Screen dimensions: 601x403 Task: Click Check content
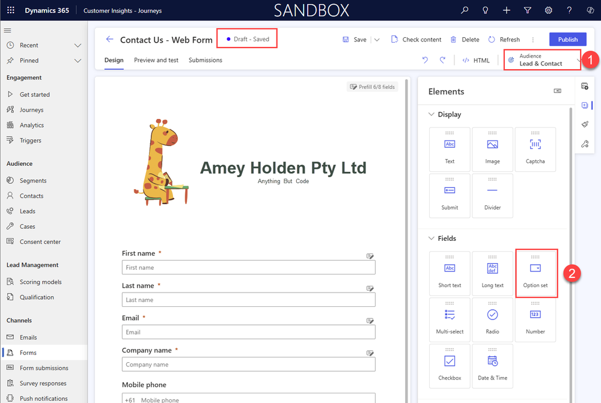(x=416, y=40)
